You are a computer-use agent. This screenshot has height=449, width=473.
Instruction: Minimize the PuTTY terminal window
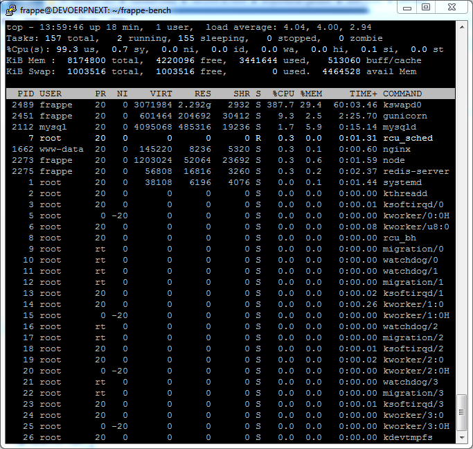coord(407,7)
